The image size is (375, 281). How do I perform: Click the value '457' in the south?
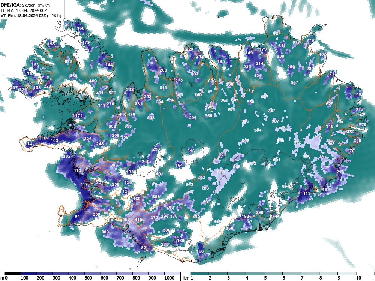click(126, 220)
